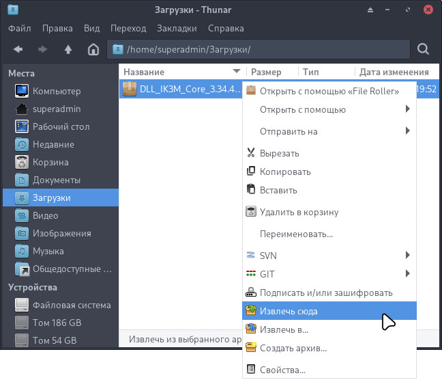Click the Home folder toolbar icon
Screen dimensions: 442x380
(93, 49)
